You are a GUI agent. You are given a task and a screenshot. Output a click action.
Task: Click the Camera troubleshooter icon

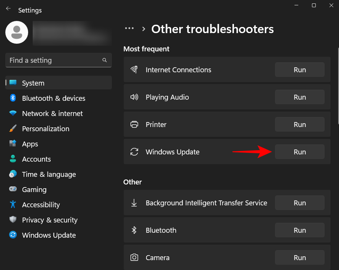[134, 257]
